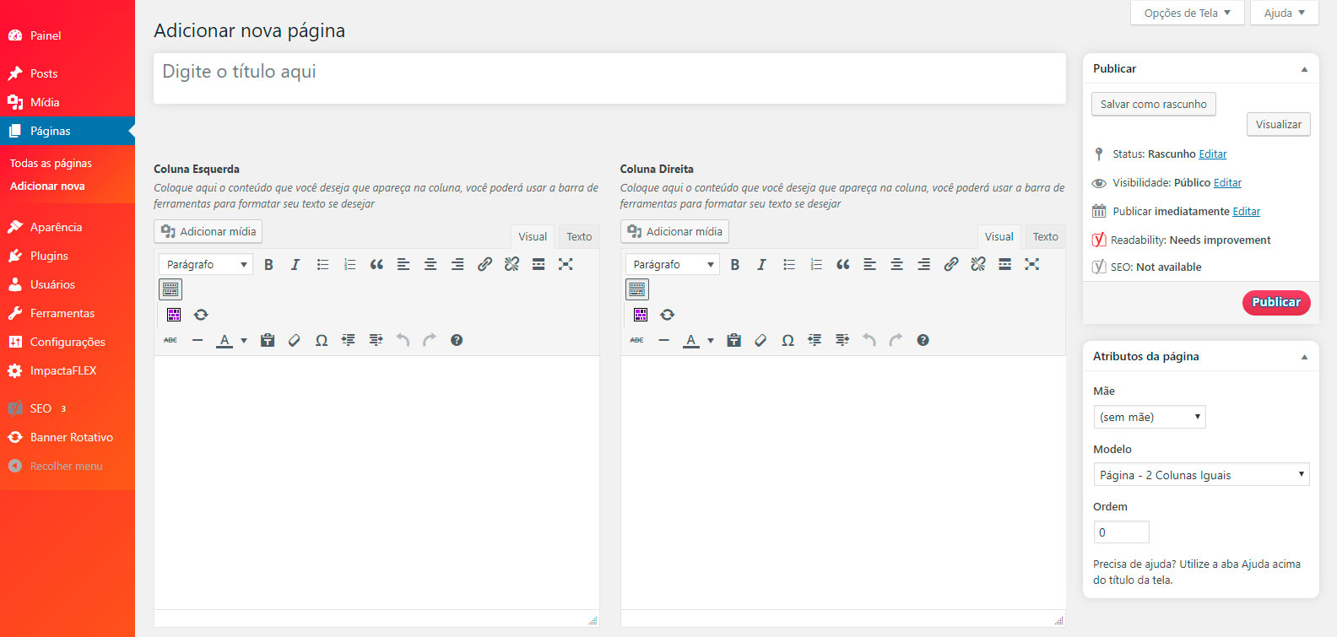This screenshot has height=637, width=1337.
Task: Insert Read More tag in left editor
Action: [539, 264]
